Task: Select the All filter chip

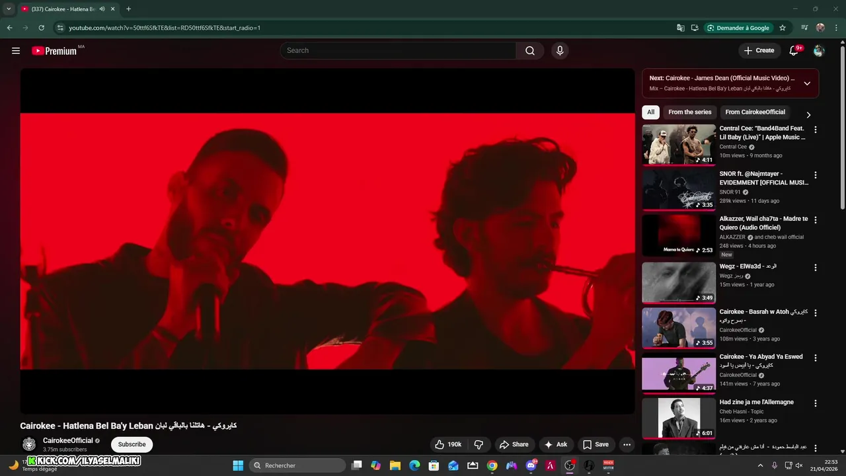Action: 650,112
